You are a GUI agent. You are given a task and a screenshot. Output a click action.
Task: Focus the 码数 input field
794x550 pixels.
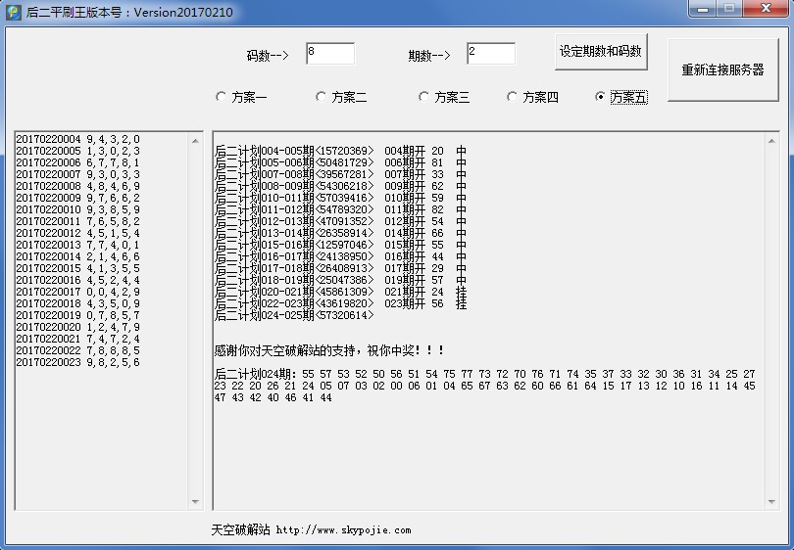[329, 53]
